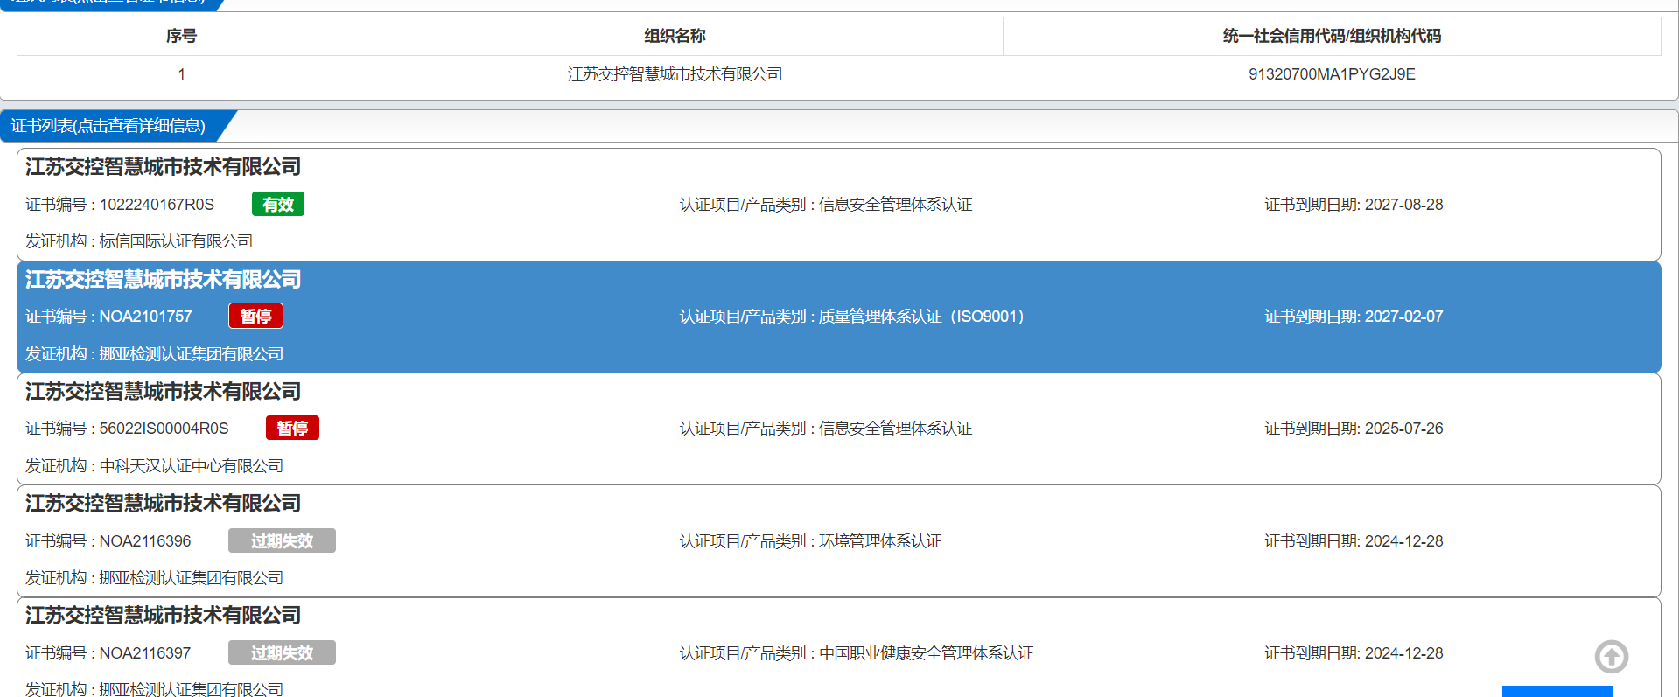1679x697 pixels.
Task: Click 环境管理体系认证 category text
Action: 880,541
